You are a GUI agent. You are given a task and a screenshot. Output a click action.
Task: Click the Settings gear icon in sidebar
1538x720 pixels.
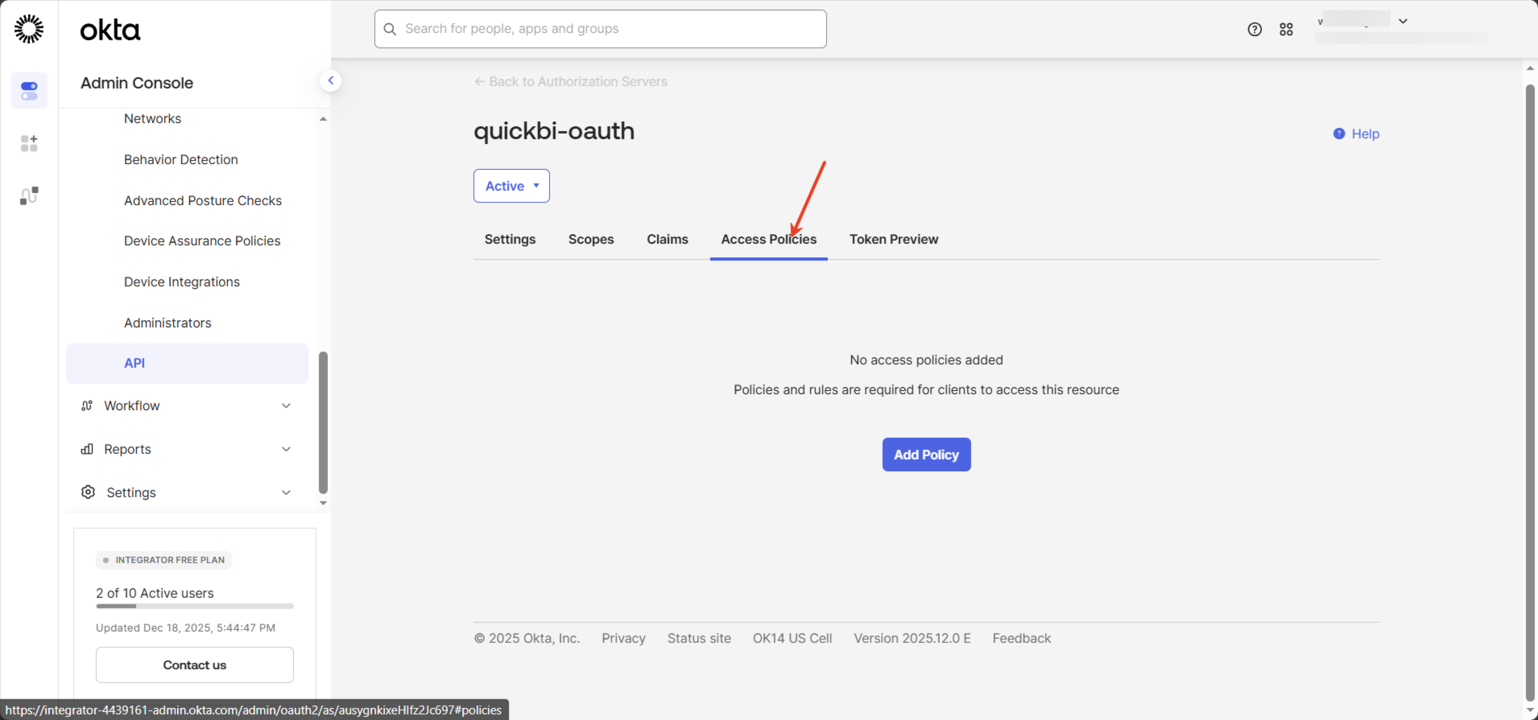pyautogui.click(x=88, y=492)
